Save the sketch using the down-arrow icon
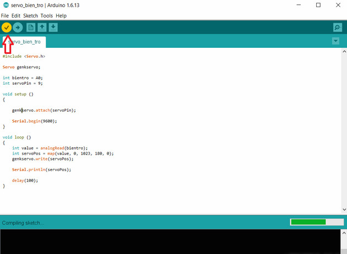 [53, 27]
